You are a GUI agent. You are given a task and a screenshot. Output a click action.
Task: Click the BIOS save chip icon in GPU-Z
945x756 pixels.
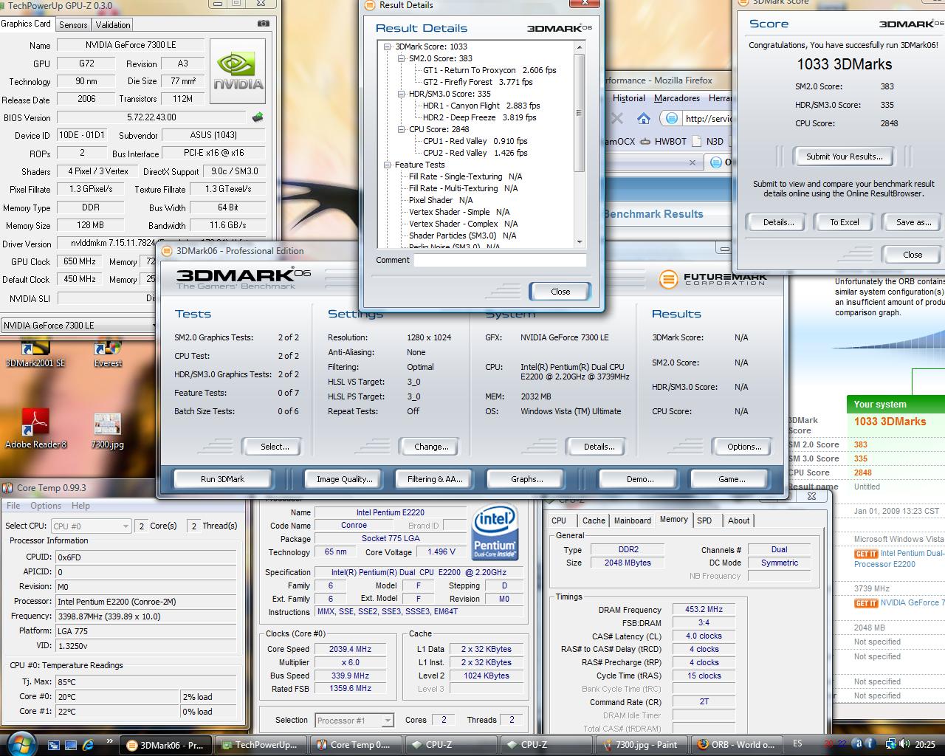[x=258, y=117]
